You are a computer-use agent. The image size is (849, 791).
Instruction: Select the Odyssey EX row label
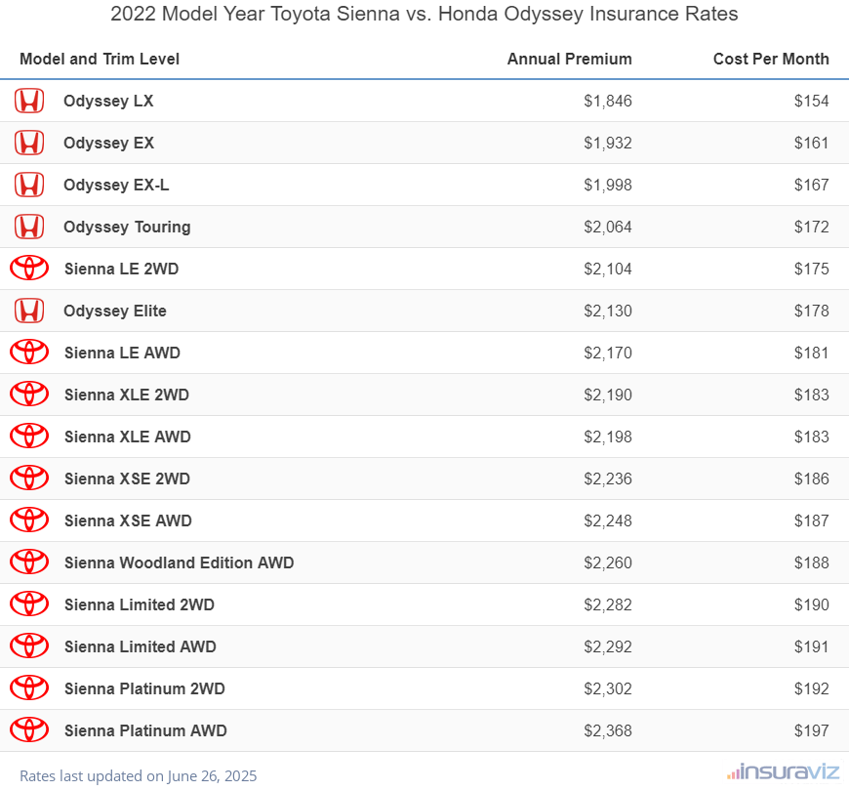(109, 143)
